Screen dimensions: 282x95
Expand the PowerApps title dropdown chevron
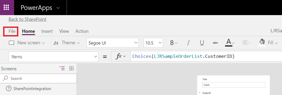coord(58,8)
